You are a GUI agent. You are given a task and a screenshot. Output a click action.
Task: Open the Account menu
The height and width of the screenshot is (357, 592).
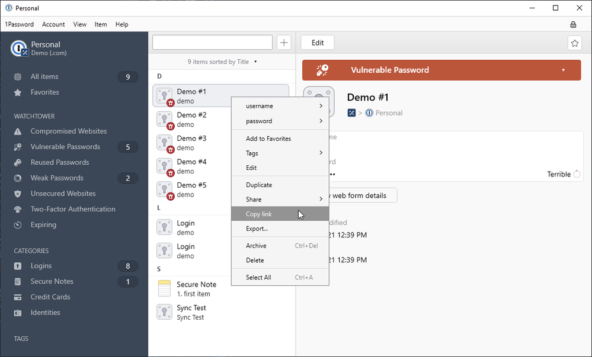(53, 24)
